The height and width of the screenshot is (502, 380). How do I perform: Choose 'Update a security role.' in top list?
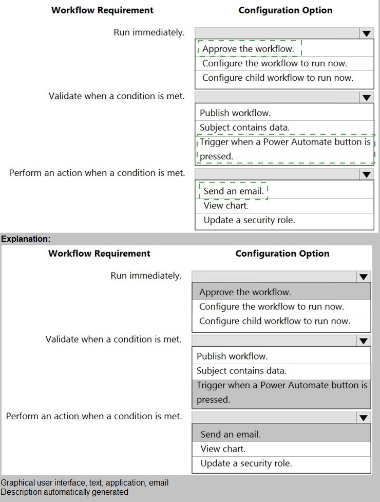tap(249, 220)
